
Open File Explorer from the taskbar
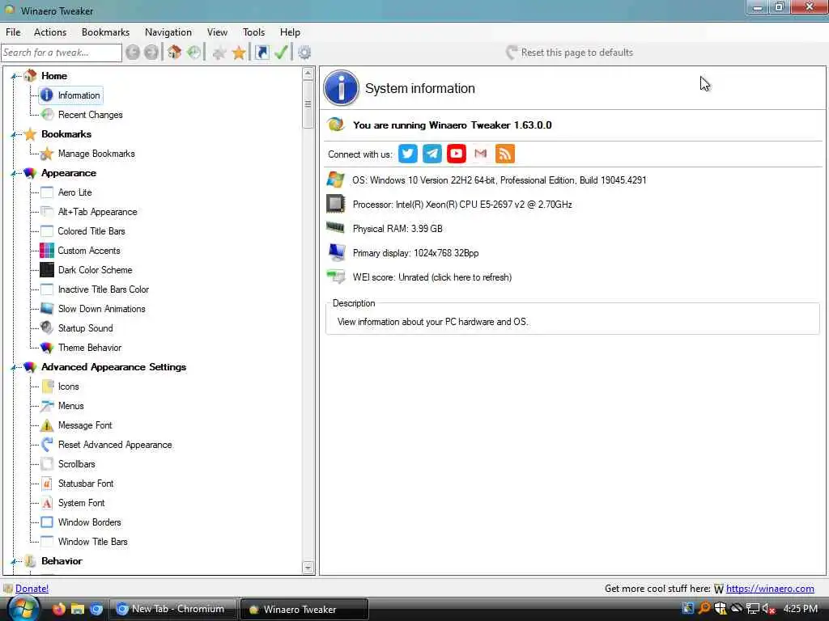[78, 609]
